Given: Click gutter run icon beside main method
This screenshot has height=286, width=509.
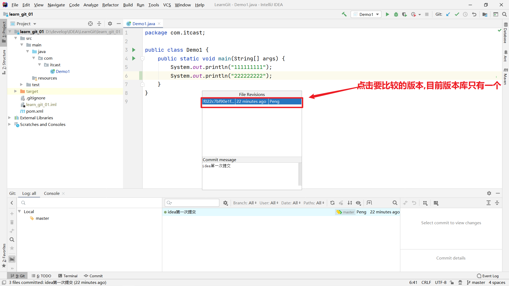Looking at the screenshot, I should [x=134, y=58].
